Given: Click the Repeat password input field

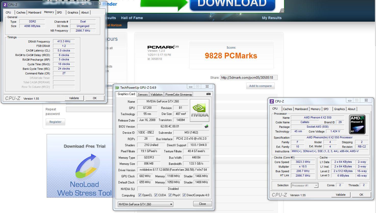Looking at the screenshot, I should [89, 110].
